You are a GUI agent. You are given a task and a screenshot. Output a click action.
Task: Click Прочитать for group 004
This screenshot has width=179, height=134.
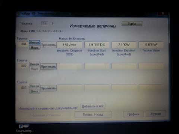click(48, 45)
